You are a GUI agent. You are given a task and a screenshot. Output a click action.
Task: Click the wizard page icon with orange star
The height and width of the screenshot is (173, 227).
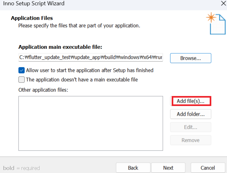(216, 23)
